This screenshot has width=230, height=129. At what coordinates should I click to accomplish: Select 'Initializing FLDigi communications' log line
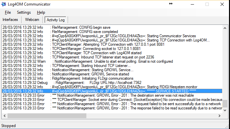pos(112,78)
